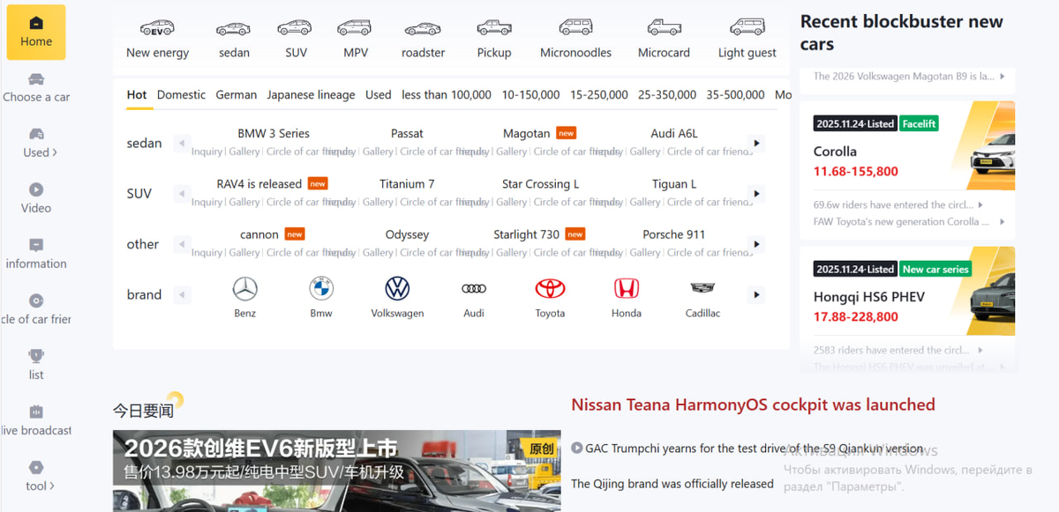Open the Audi A6L link
The width and height of the screenshot is (1059, 512).
[x=674, y=134]
